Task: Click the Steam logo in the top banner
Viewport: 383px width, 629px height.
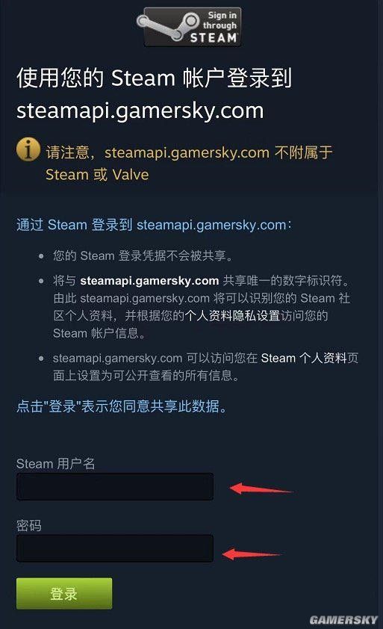Action: pos(168,25)
